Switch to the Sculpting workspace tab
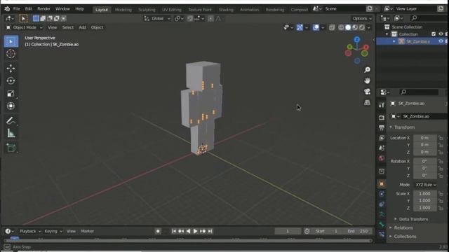This screenshot has width=449, height=252. (147, 10)
